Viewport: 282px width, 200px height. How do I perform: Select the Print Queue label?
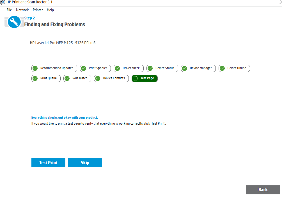pyautogui.click(x=48, y=78)
